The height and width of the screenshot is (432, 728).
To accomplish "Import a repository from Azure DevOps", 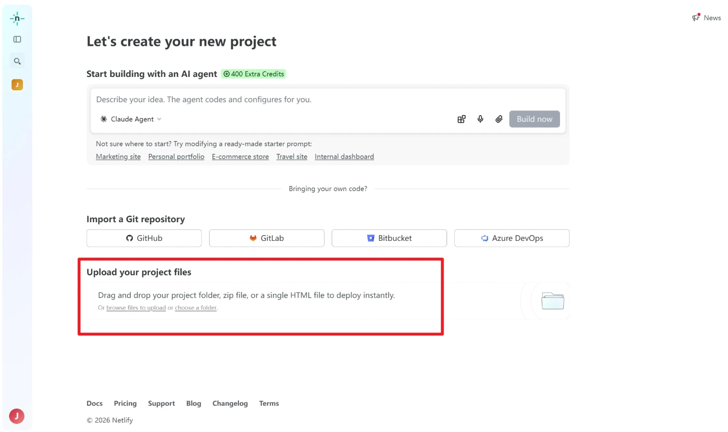I will [511, 238].
